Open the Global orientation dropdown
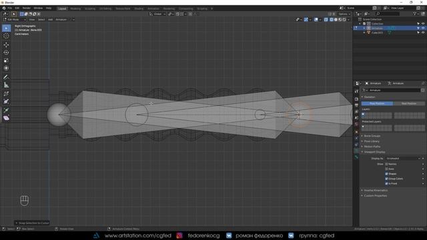Viewport: 427px width, 240px height. 157,14
